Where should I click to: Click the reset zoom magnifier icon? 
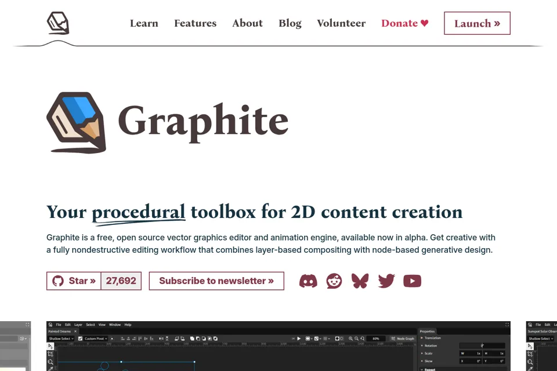(x=362, y=339)
